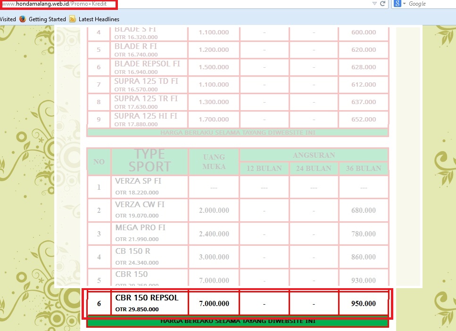This screenshot has height=331, width=456.
Task: Open the Most Visited bookmarks menu
Action: 7,19
